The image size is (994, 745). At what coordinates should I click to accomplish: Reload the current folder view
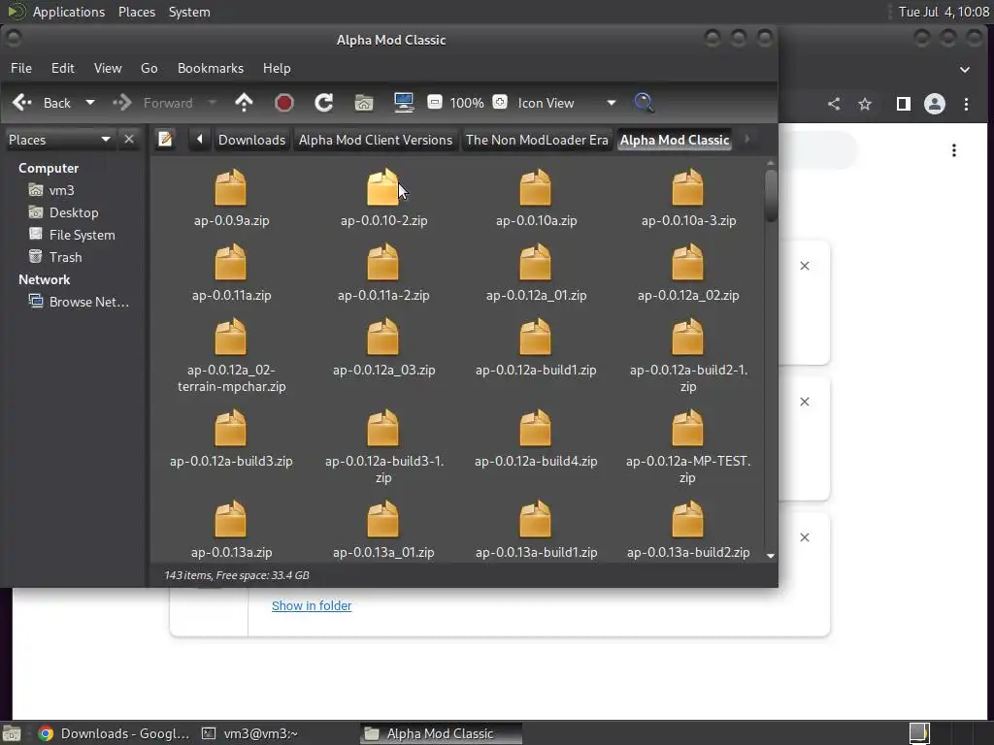[x=324, y=103]
